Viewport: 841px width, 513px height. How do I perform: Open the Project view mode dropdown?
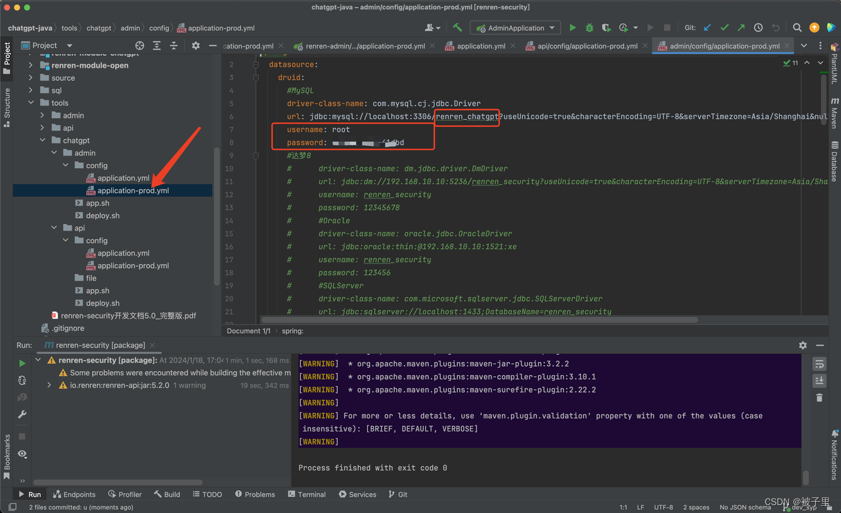pyautogui.click(x=47, y=45)
